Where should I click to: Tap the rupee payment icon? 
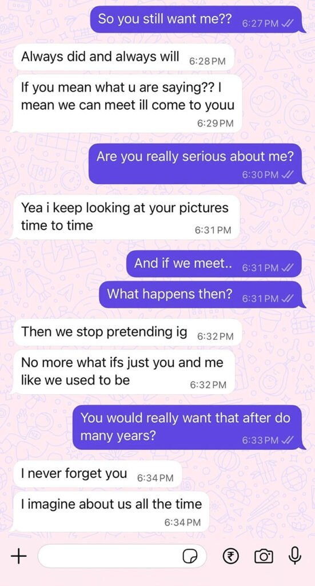pos(230,557)
